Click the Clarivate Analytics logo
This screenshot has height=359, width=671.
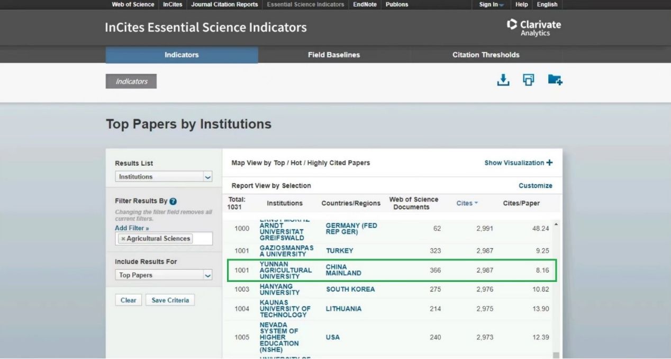point(533,27)
